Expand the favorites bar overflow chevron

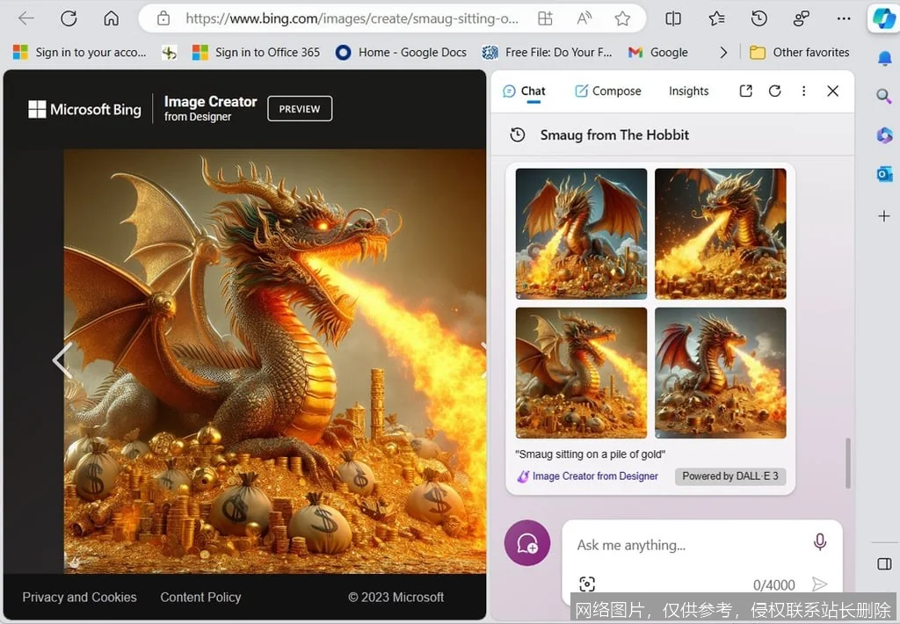click(723, 53)
